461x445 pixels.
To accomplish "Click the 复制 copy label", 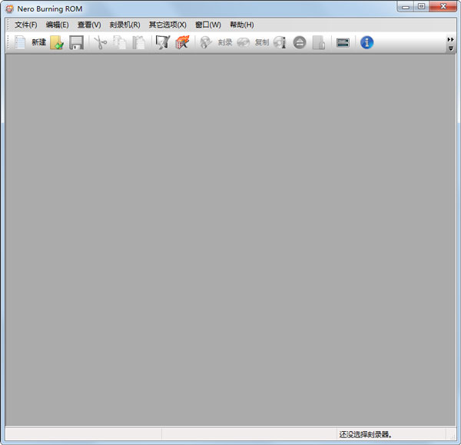I will tap(262, 42).
